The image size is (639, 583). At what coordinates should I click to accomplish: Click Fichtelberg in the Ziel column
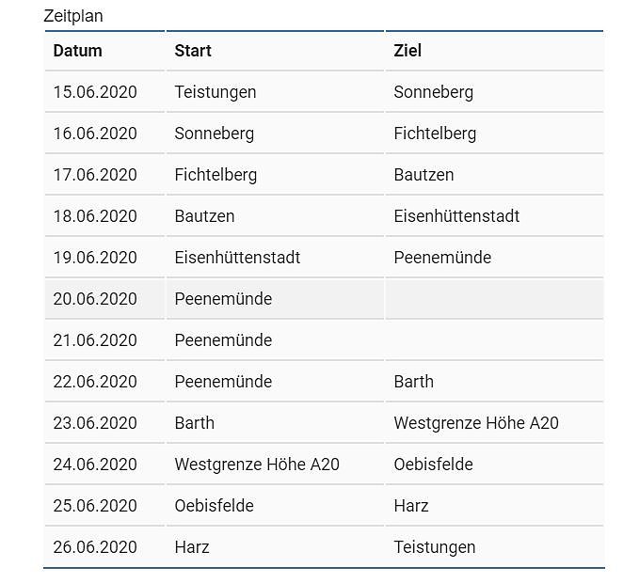pyautogui.click(x=435, y=134)
